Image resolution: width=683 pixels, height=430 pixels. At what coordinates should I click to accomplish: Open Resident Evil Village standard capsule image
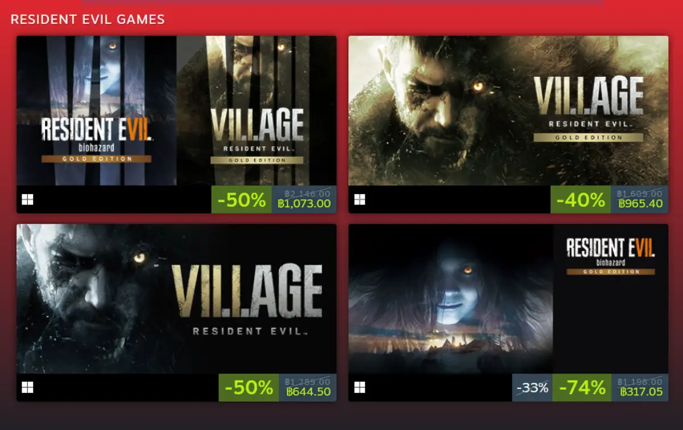tap(176, 298)
